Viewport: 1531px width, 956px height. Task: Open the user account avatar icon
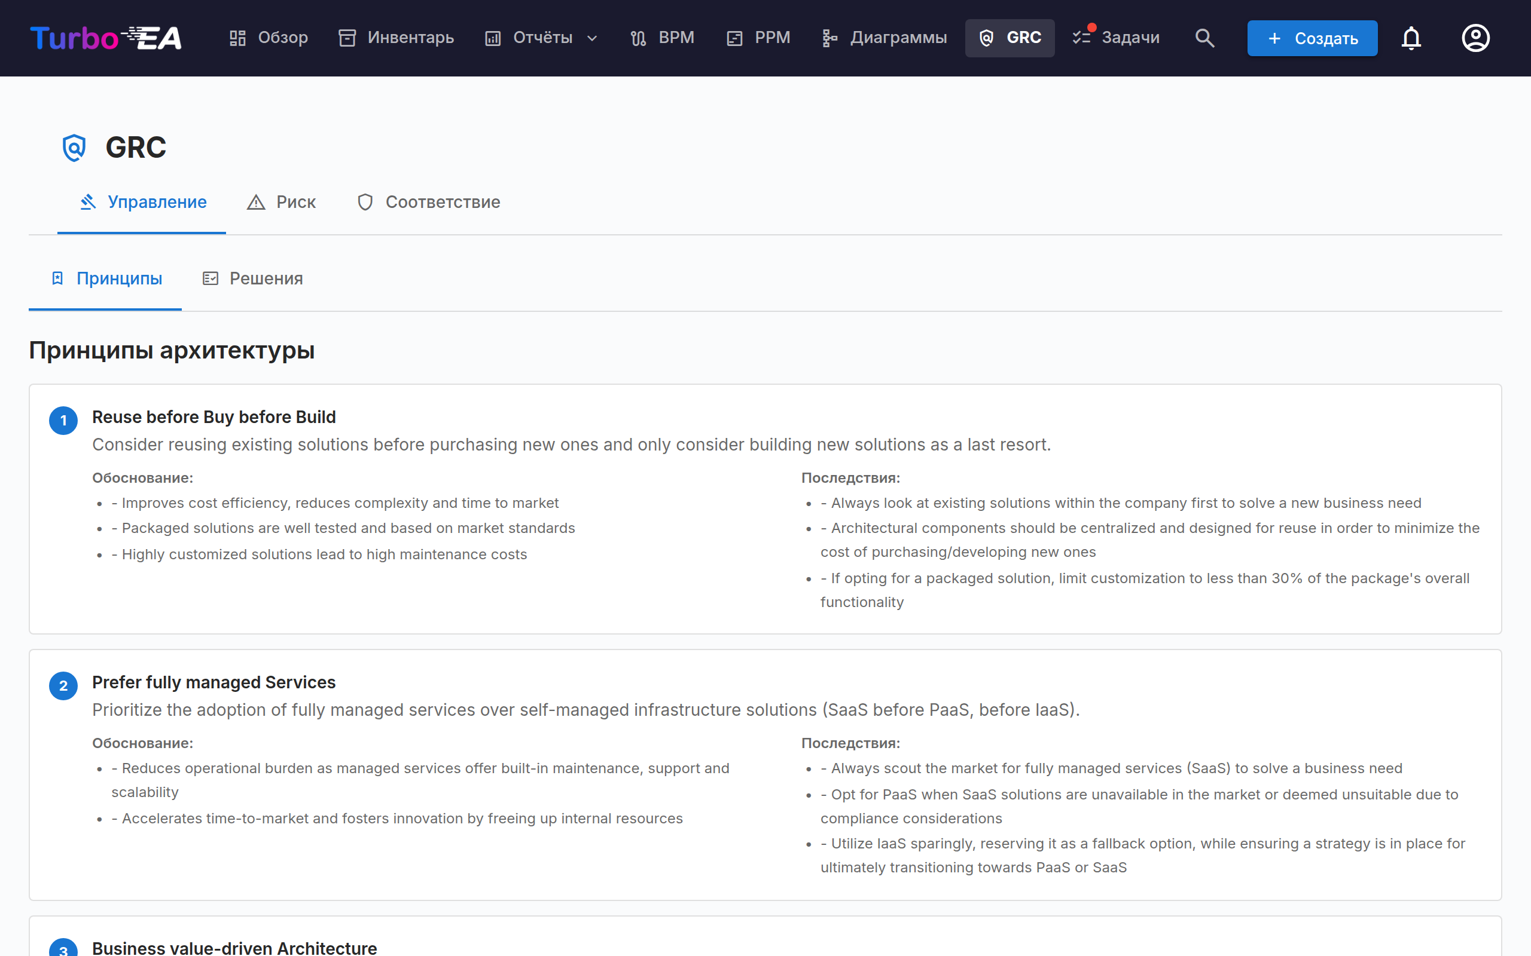point(1475,38)
